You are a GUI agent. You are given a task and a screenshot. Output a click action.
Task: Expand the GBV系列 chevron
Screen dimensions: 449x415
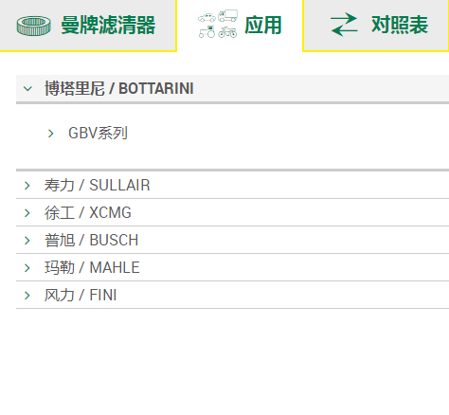[50, 134]
